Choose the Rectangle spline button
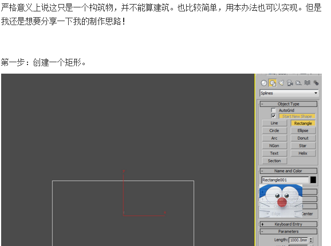The width and height of the screenshot is (331, 246). [x=303, y=123]
